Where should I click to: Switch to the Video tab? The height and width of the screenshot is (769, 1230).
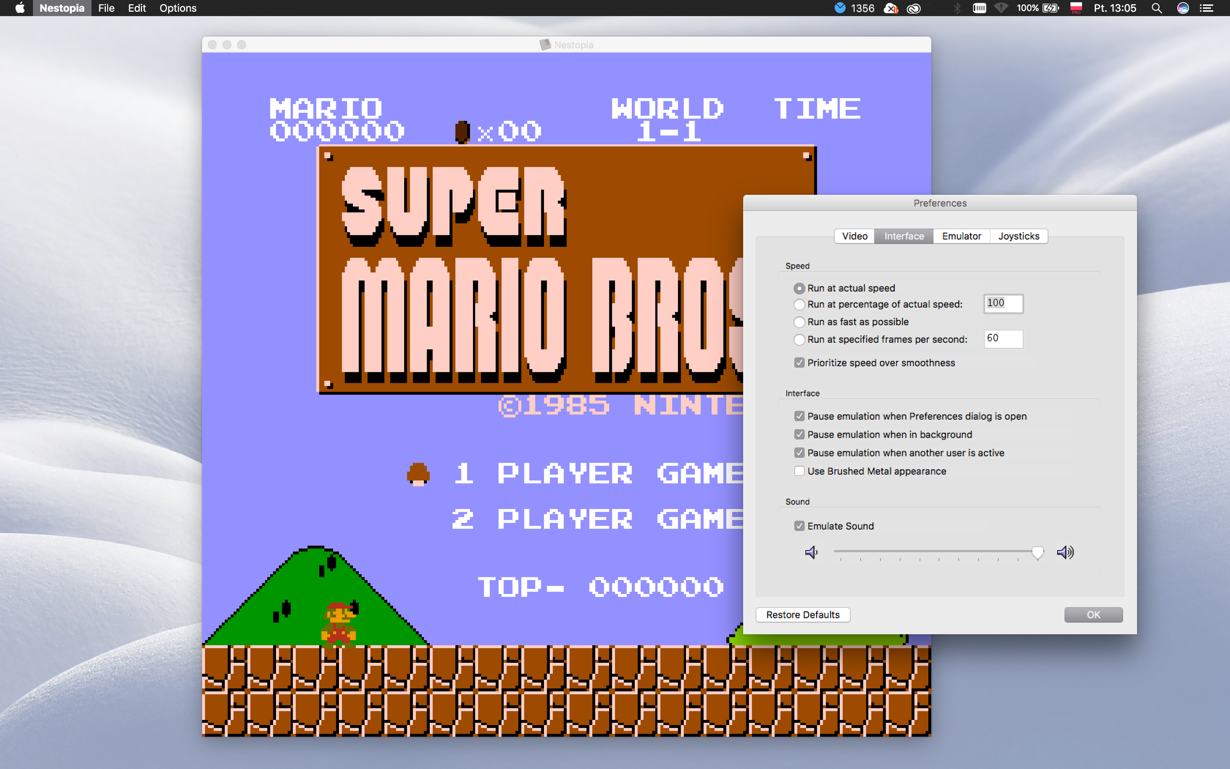coord(855,236)
